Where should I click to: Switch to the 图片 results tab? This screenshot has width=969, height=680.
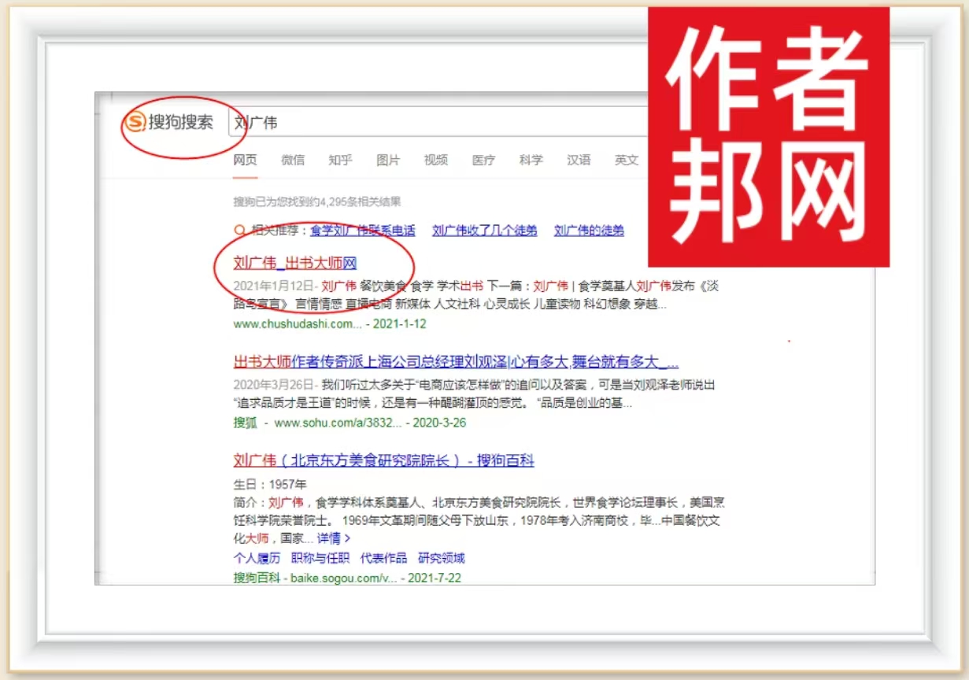point(388,161)
